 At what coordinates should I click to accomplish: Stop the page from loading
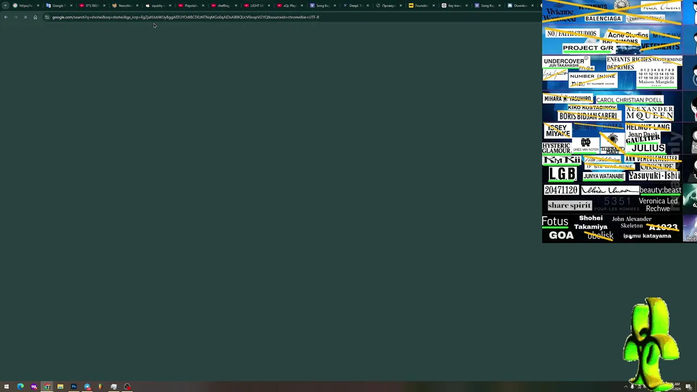[x=25, y=17]
